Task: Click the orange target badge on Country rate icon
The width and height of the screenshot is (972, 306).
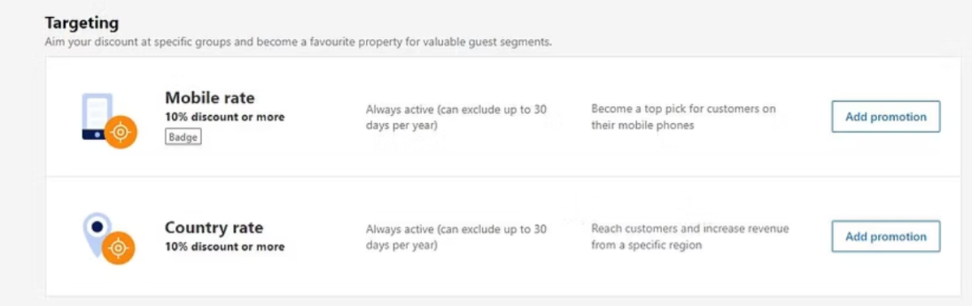Action: click(x=118, y=248)
